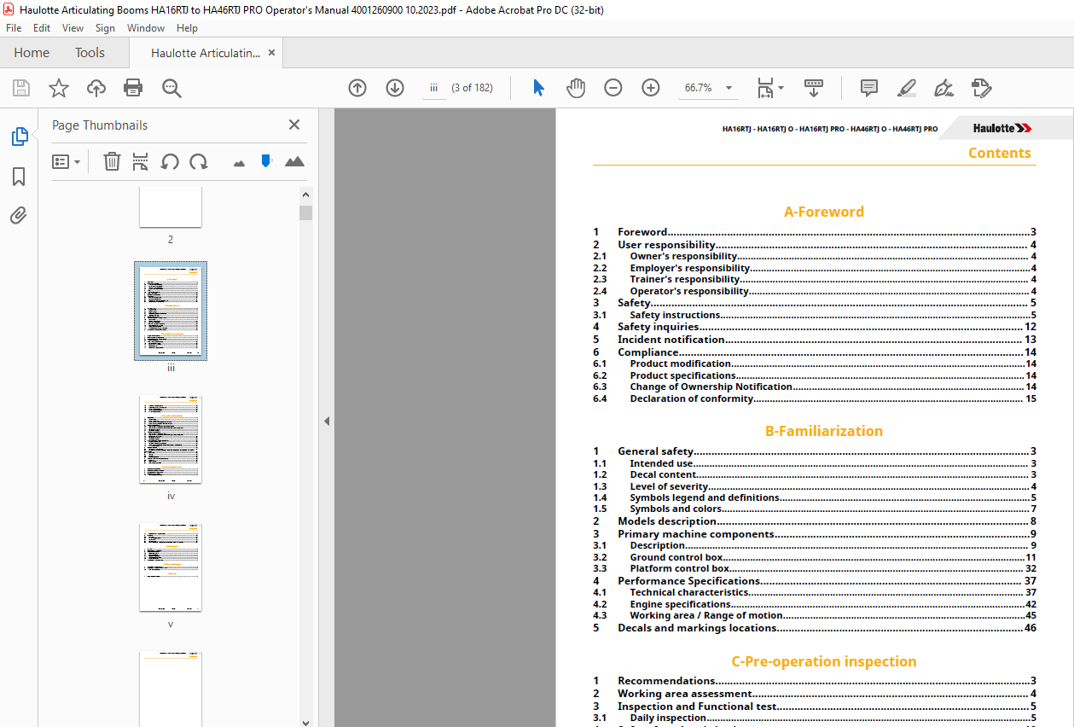Close the Page Thumbnails panel
The height and width of the screenshot is (727, 1074).
[294, 125]
